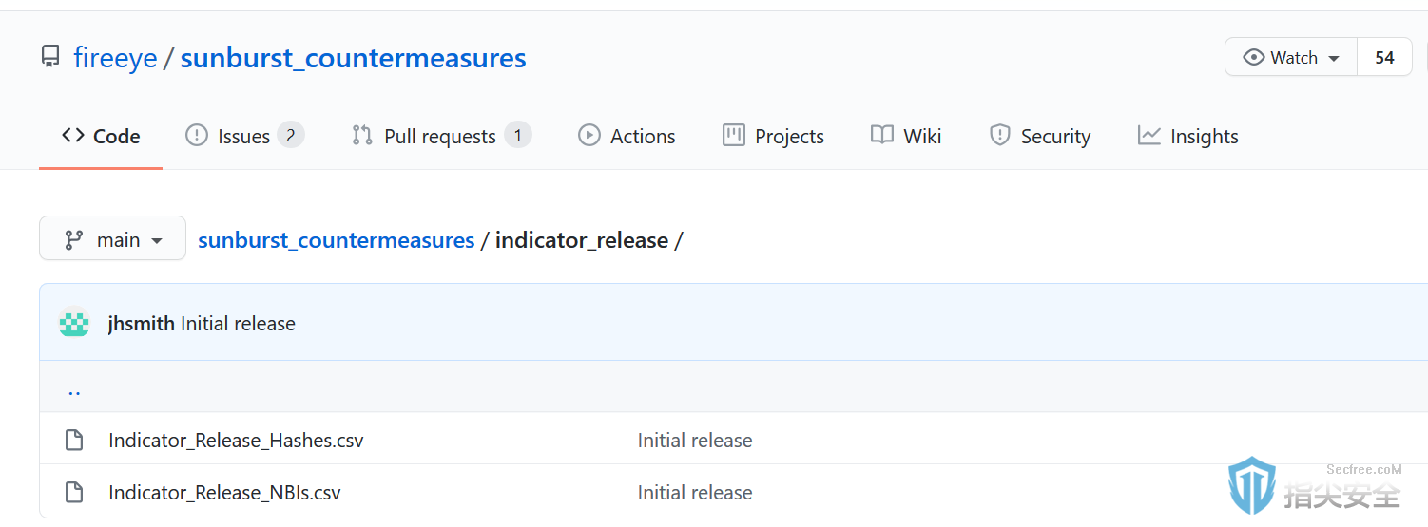The height and width of the screenshot is (527, 1428).
Task: Open the sunburst_countermeasures repository title link
Action: coord(353,58)
